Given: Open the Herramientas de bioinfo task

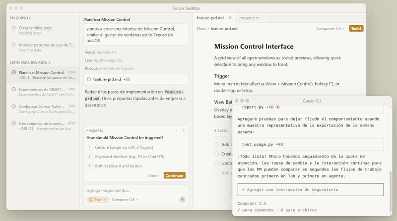Looking at the screenshot, I should (x=43, y=126).
